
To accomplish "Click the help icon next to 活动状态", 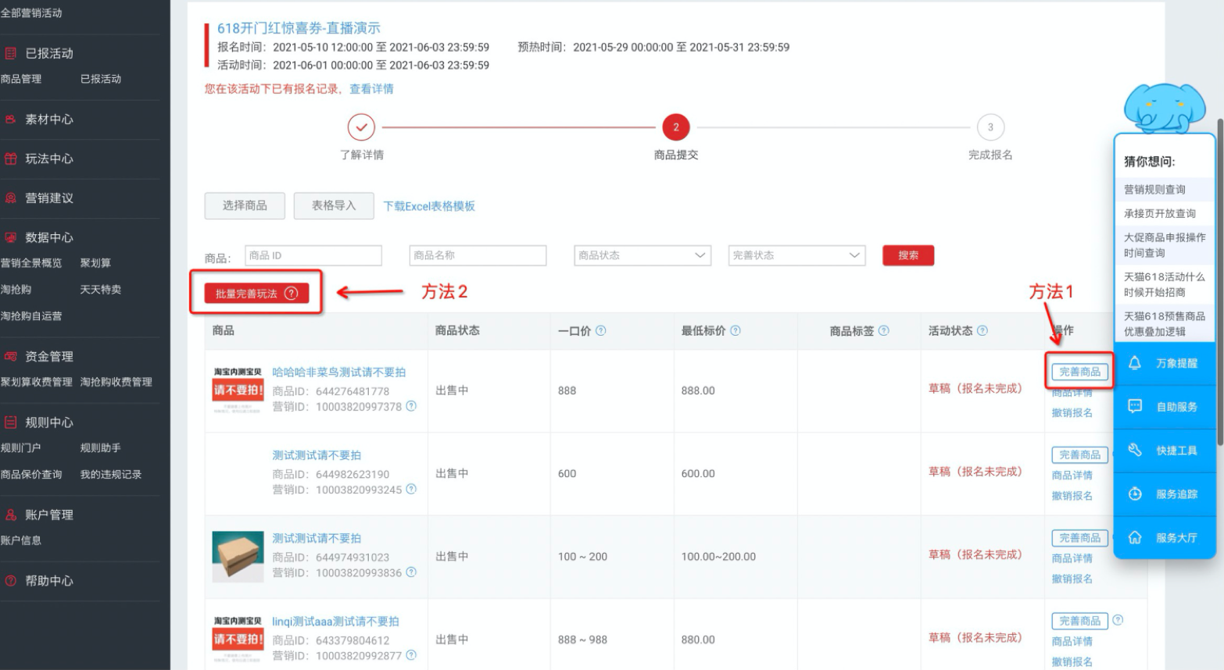I will (x=982, y=330).
